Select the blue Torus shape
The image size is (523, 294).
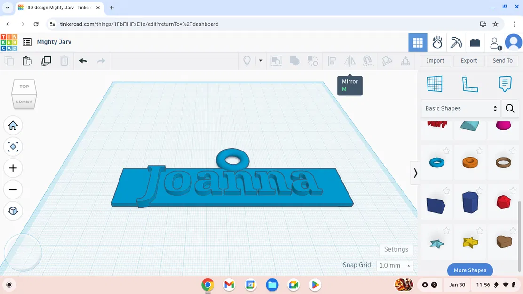(436, 163)
